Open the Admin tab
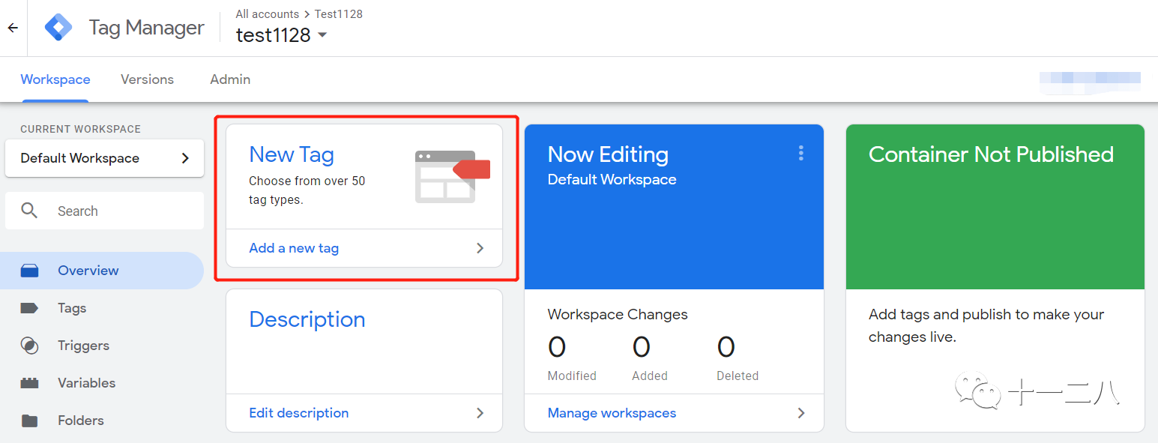 tap(229, 79)
